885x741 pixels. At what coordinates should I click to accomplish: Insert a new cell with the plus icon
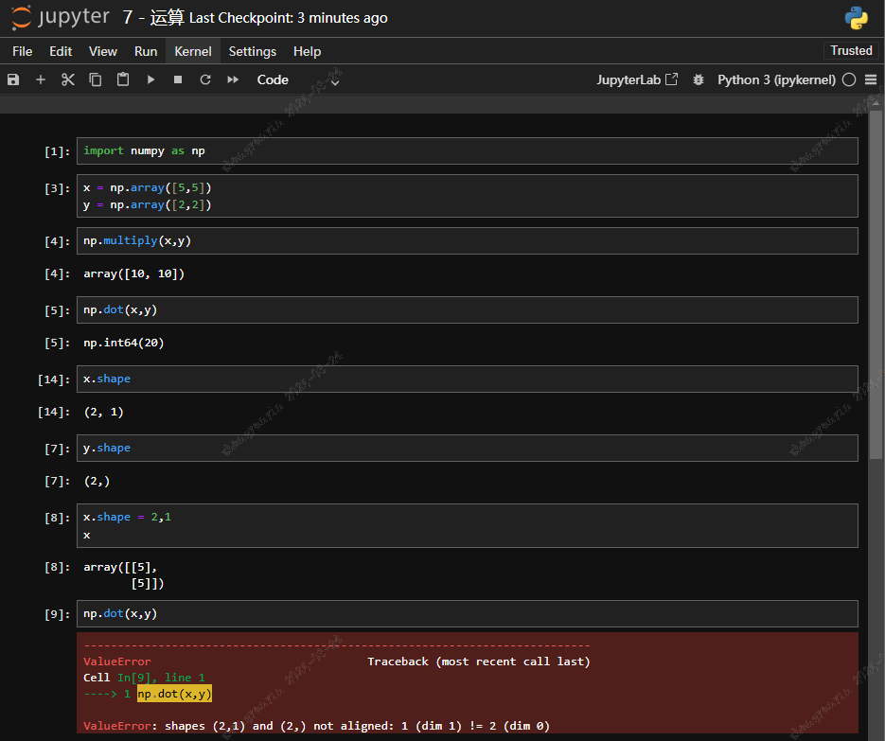pos(41,79)
